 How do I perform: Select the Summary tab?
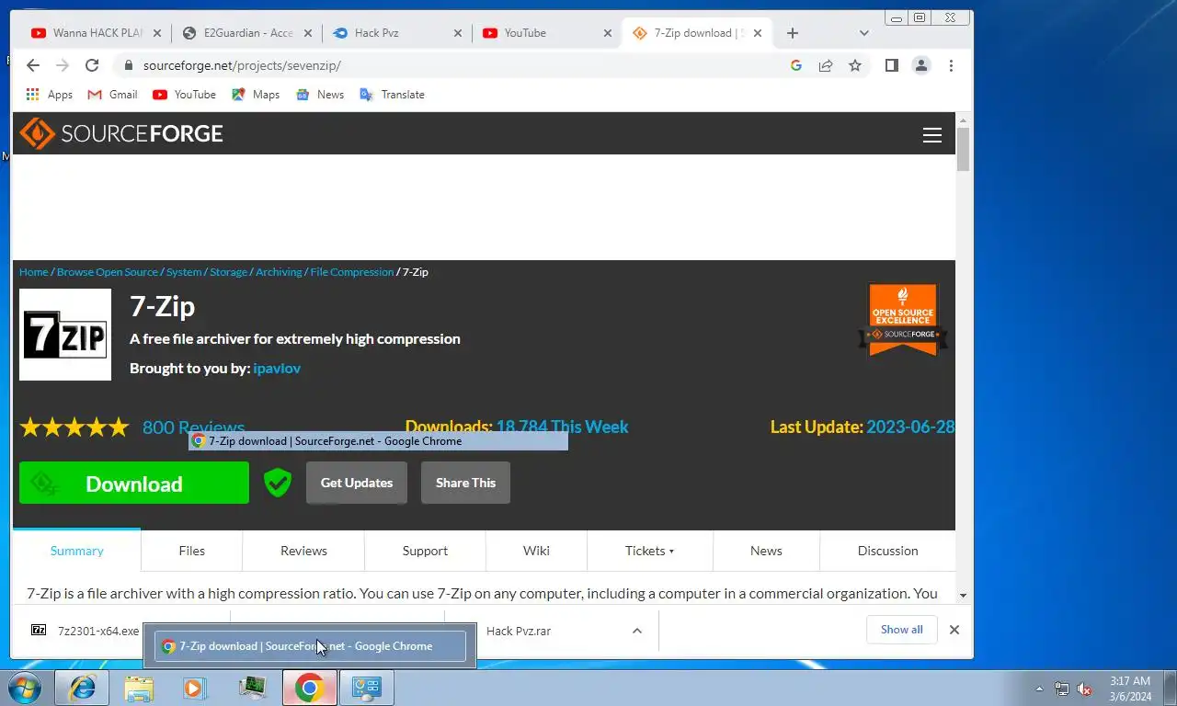pos(76,551)
